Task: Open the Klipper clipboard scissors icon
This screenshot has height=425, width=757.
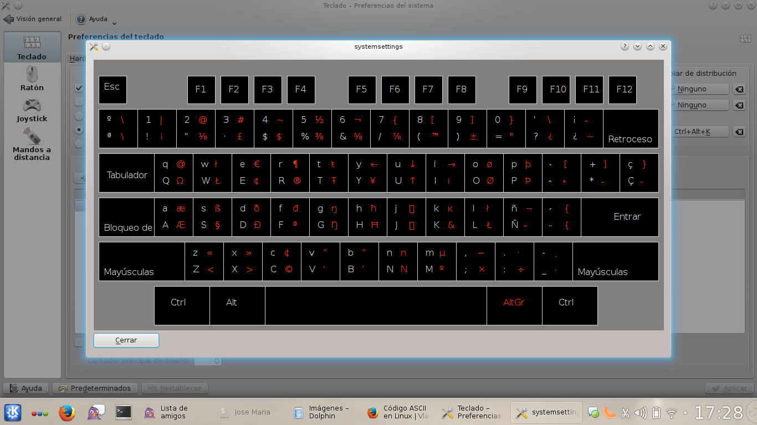Action: [625, 413]
